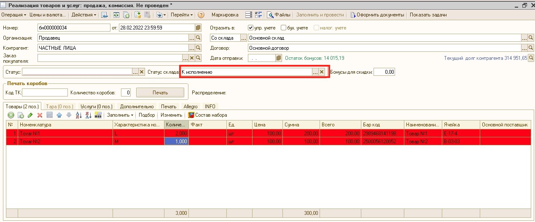Screen dimensions: 535x222
Task: Toggle the налог. учете checkbox
Action: click(x=316, y=28)
